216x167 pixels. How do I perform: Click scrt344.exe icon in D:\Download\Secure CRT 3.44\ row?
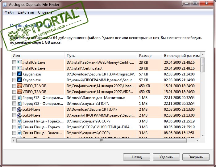pyautogui.click(x=19, y=109)
